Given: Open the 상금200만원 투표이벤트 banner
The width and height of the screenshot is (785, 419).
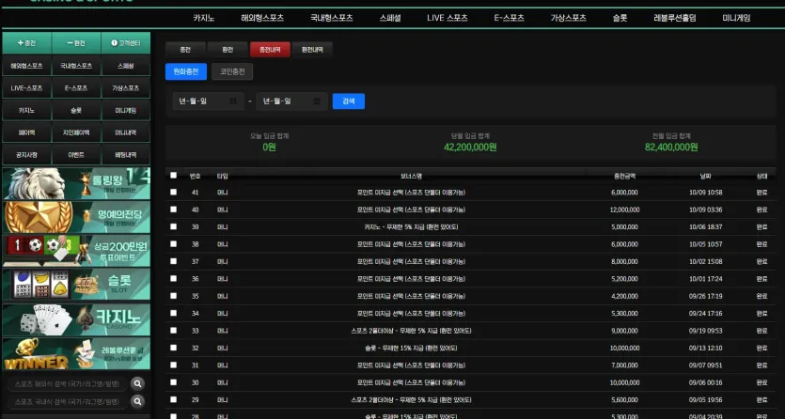Looking at the screenshot, I should click(76, 251).
